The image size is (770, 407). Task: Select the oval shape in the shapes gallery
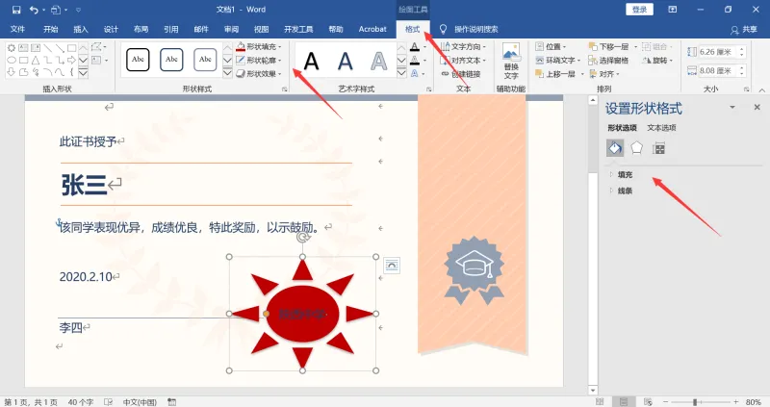[11, 61]
